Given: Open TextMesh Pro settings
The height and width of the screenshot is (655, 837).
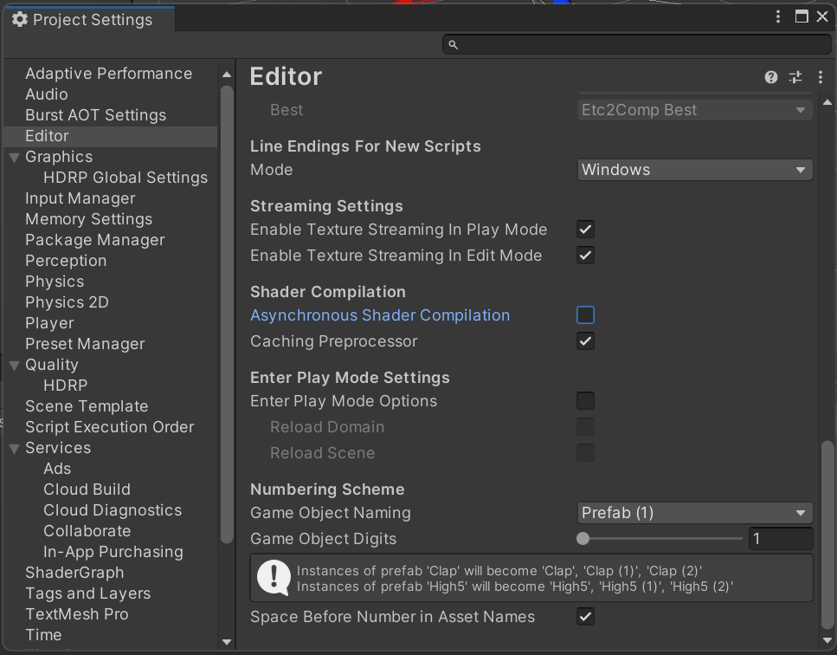Looking at the screenshot, I should [x=77, y=615].
